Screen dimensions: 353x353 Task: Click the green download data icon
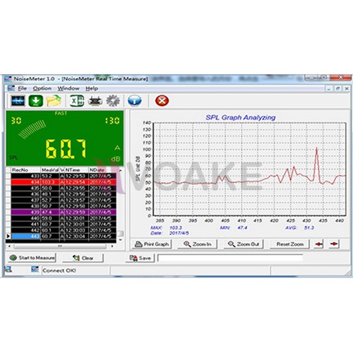pos(36,101)
